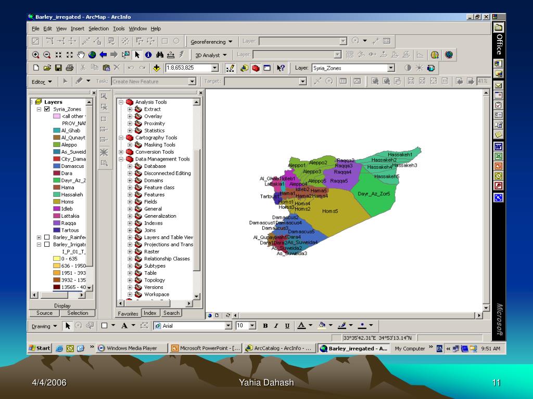Viewport: 533px width, 399px height.
Task: Open a map document
Action: (47, 68)
